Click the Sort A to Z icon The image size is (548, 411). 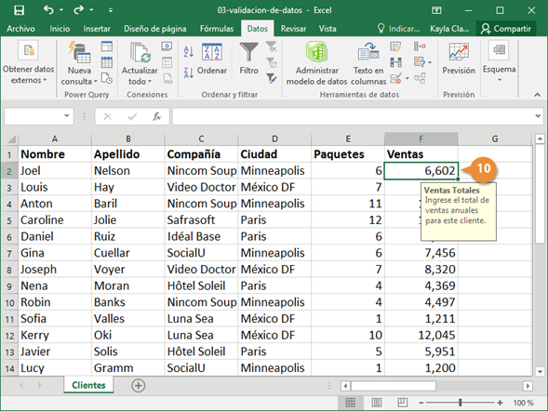pos(189,52)
